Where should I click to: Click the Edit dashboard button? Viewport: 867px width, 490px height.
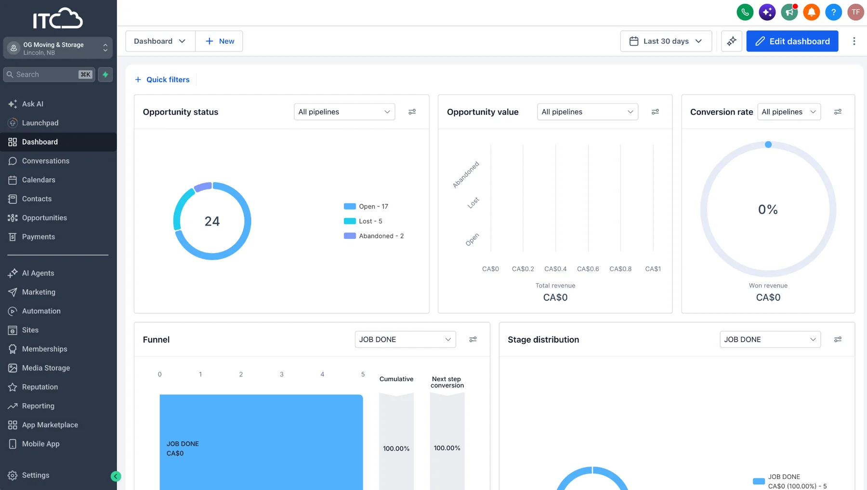792,41
